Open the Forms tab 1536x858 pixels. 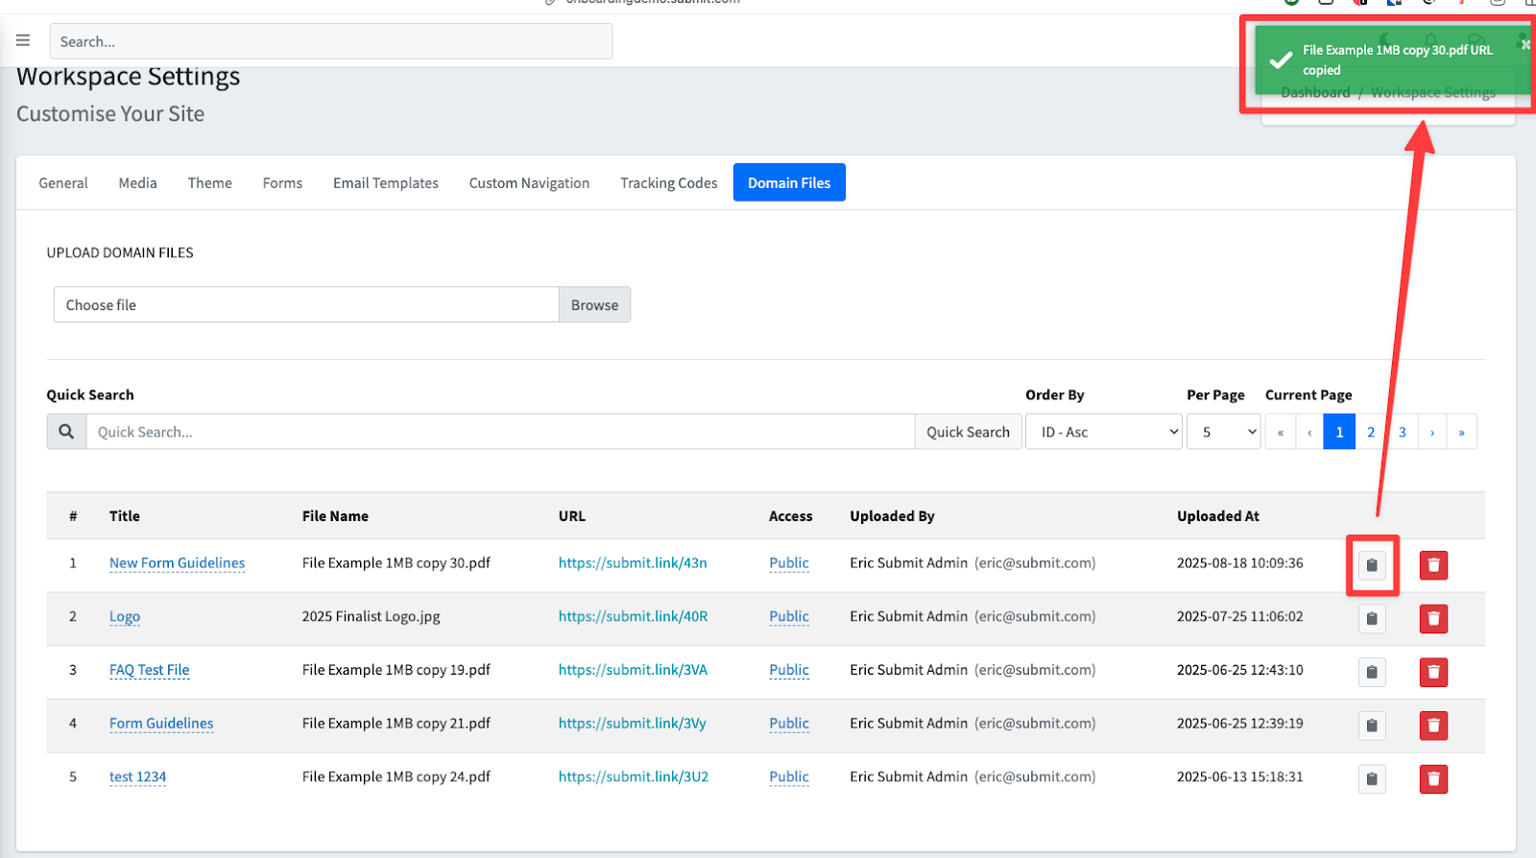[282, 182]
